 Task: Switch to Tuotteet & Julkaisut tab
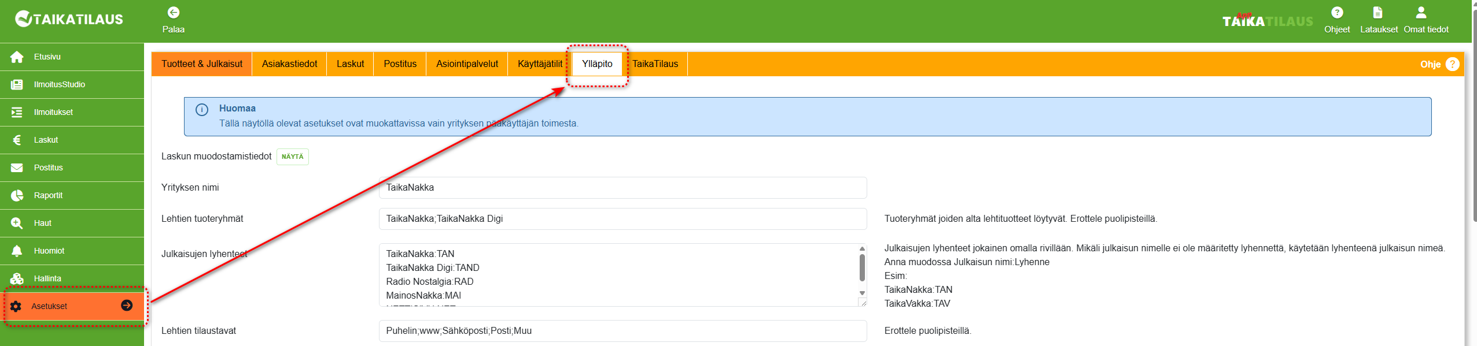tap(202, 64)
